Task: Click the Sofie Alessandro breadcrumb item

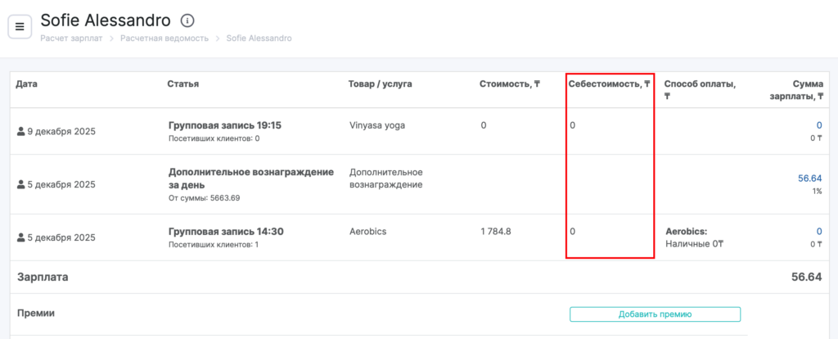Action: tap(259, 38)
